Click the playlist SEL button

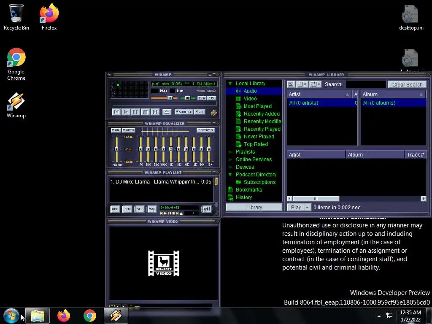click(x=140, y=209)
